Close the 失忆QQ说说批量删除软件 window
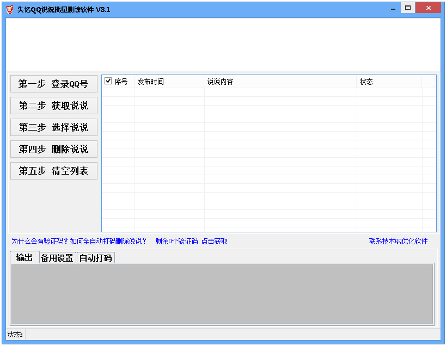Screen dimensions: 446x346 point(429,8)
